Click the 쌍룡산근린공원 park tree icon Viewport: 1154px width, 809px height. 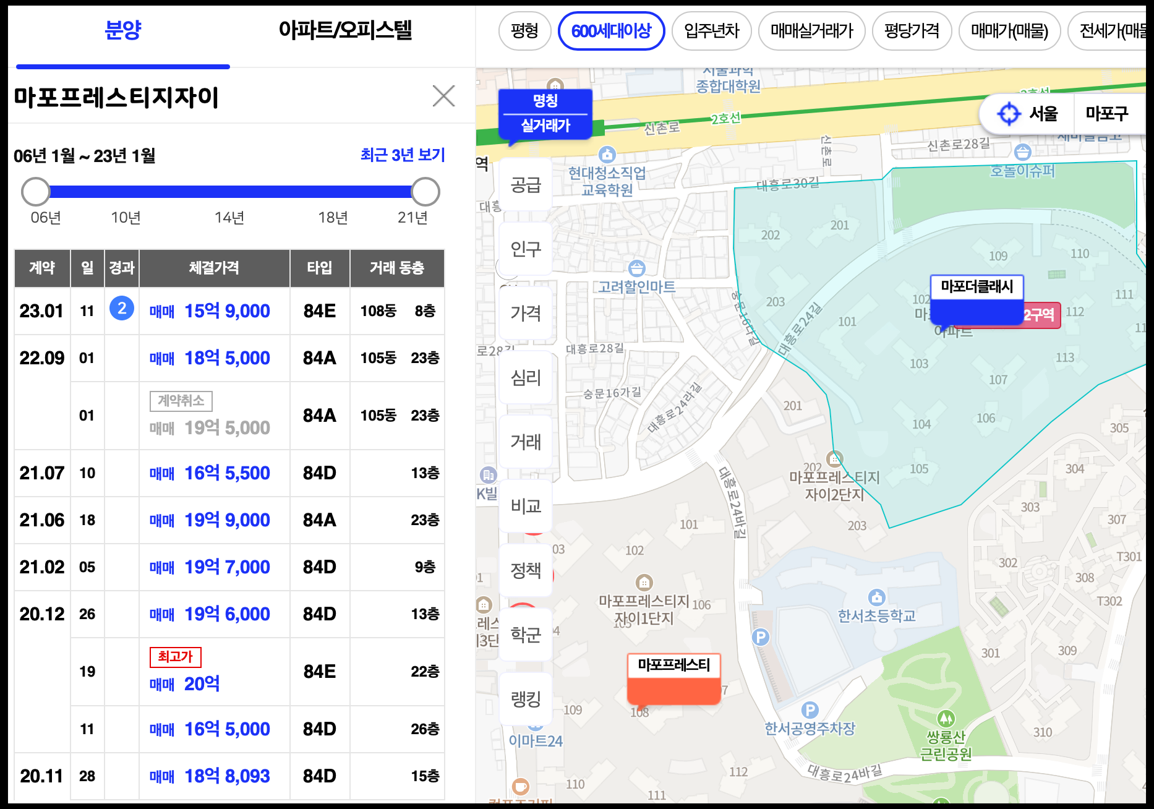point(946,719)
